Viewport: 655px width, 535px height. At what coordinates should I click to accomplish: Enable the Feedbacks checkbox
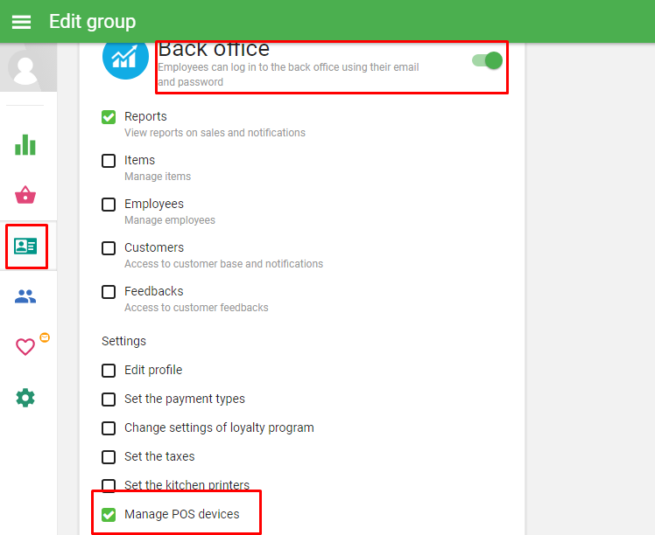109,292
